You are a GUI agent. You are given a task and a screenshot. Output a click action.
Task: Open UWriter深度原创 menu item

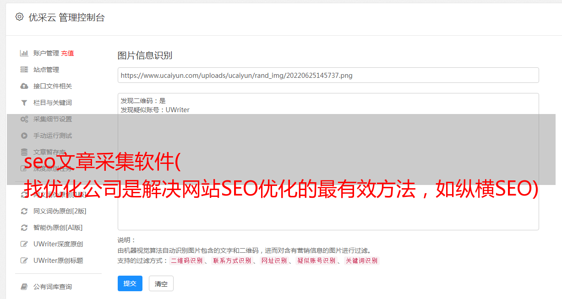58,244
